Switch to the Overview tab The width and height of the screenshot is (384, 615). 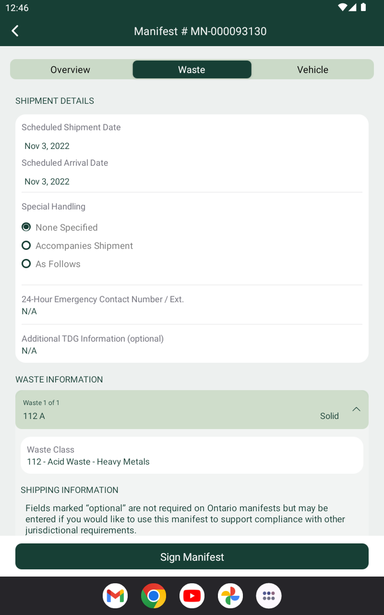pos(70,70)
